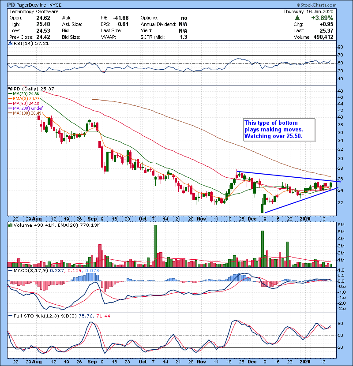Click the EMA(8) 24.73 legend entry
This screenshot has height=366, width=353.
tap(24, 98)
